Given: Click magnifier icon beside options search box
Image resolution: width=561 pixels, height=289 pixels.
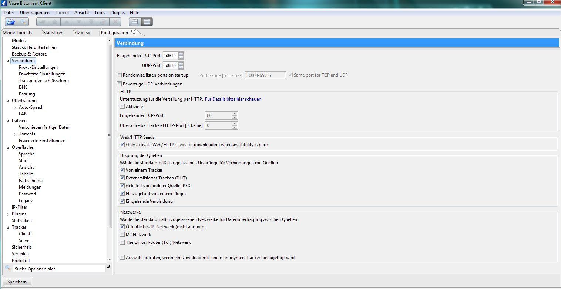Looking at the screenshot, I should pyautogui.click(x=7, y=268).
